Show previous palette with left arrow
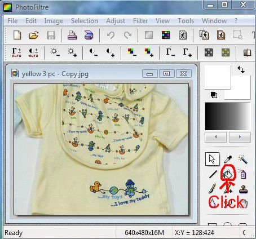This screenshot has width=256, height=239. click(x=215, y=137)
